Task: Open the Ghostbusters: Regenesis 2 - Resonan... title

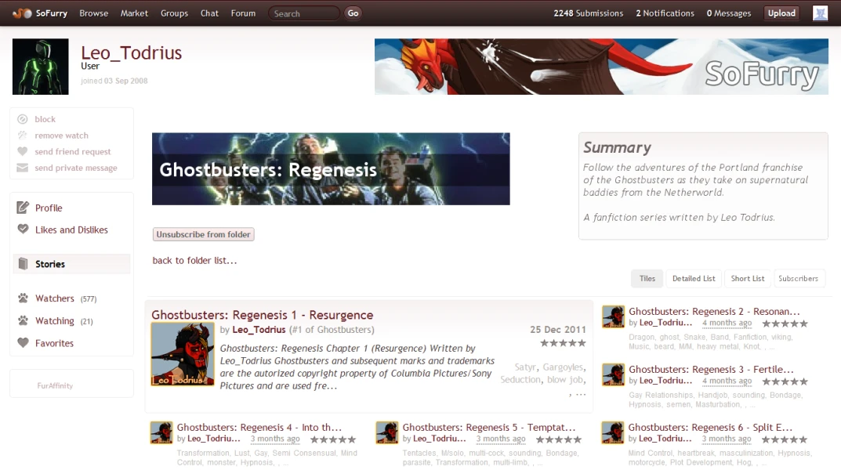Action: click(x=714, y=311)
